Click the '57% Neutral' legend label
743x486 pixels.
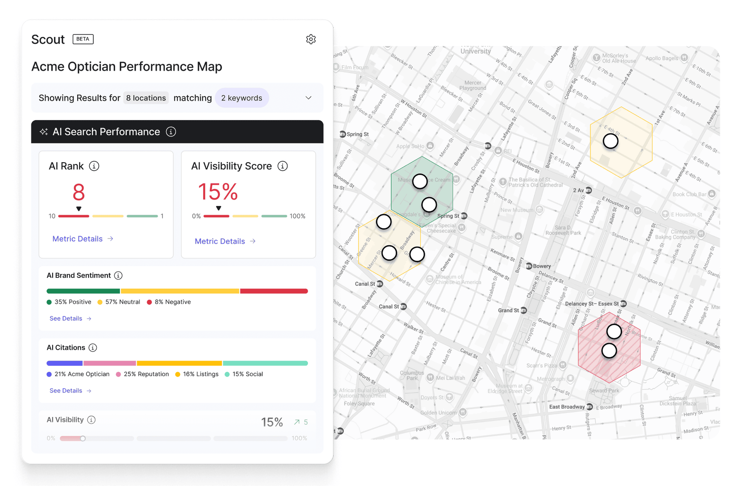(x=123, y=302)
